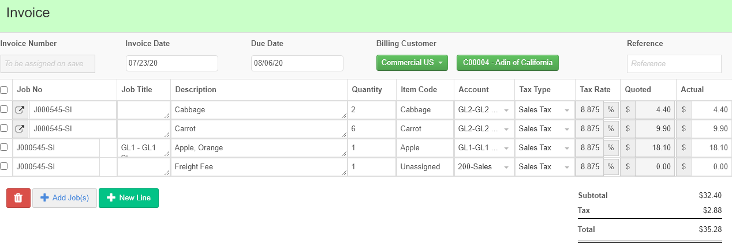The image size is (732, 247).
Task: Click the Quantity column header
Action: pos(367,90)
